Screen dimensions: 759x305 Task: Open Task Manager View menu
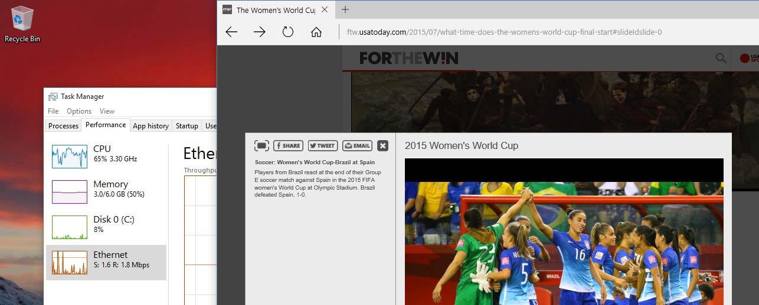107,111
